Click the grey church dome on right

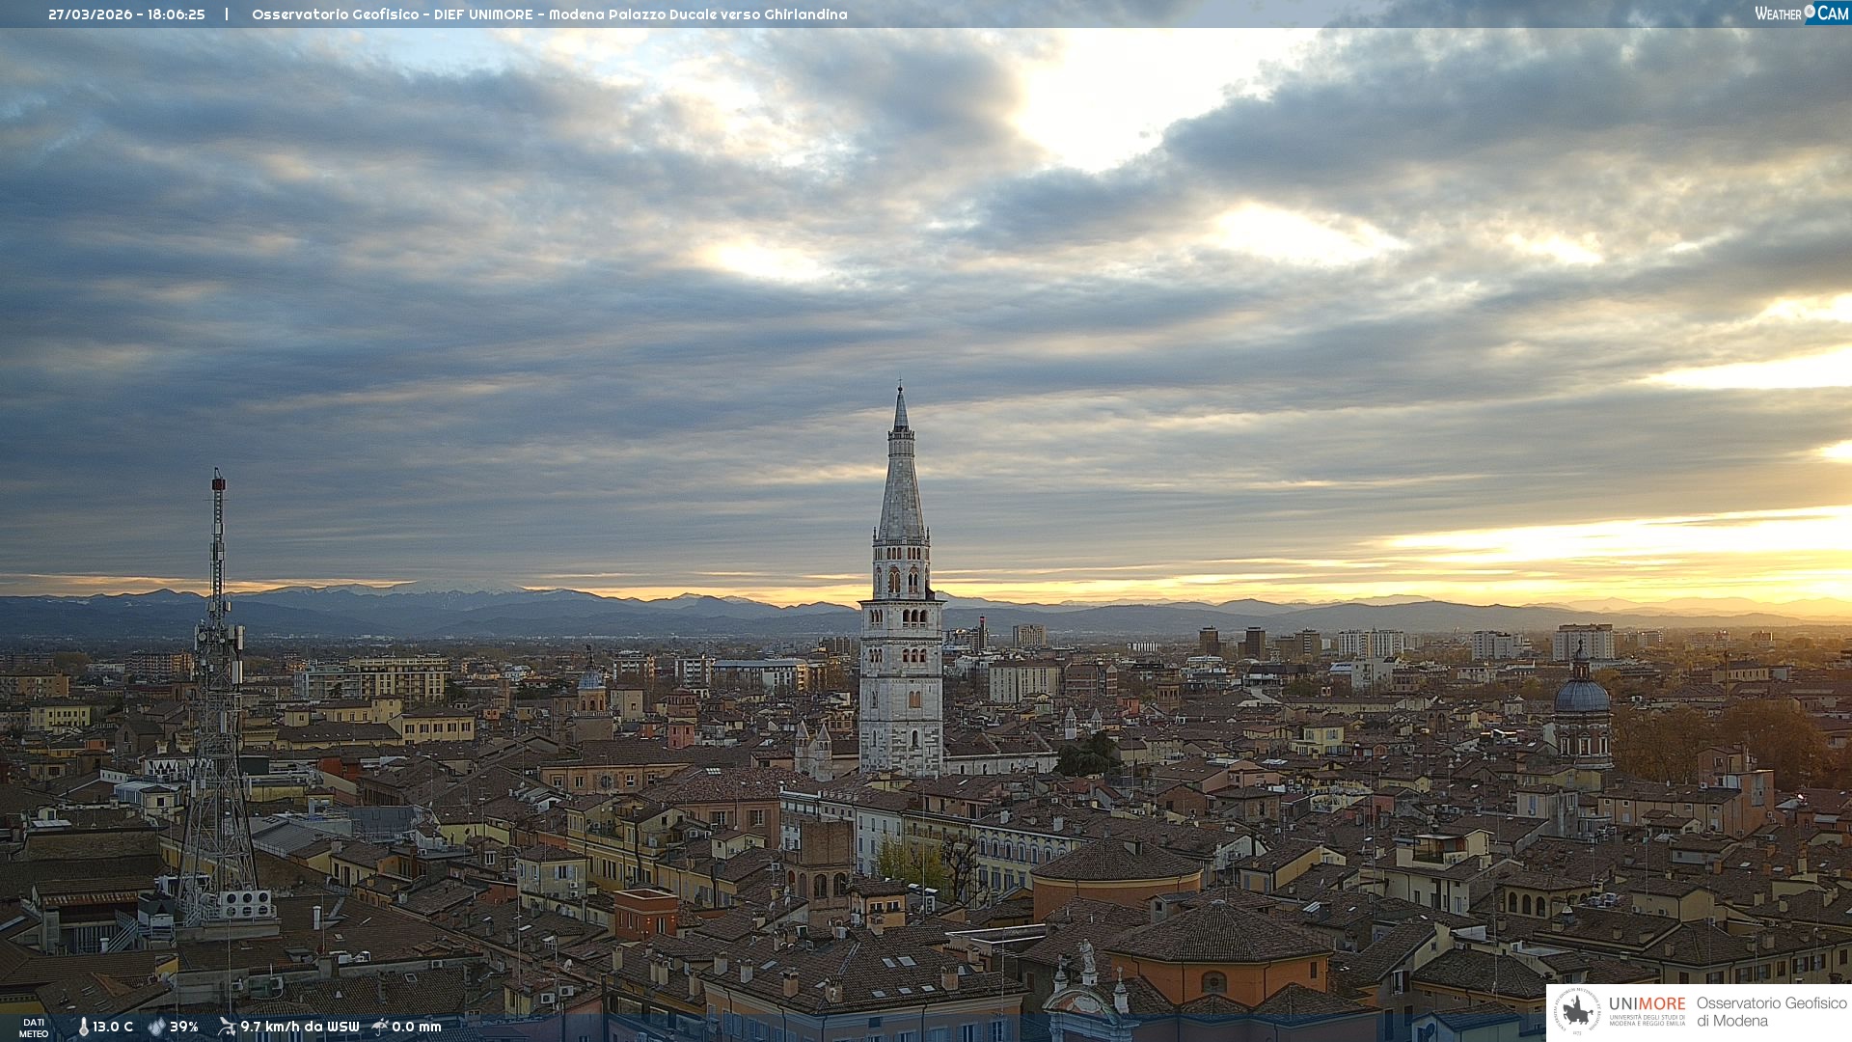click(x=1582, y=697)
